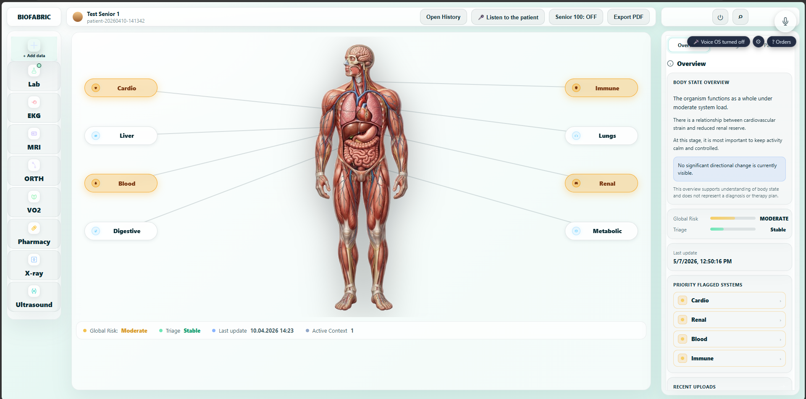Open the ORTH module in sidebar
This screenshot has height=399, width=806.
click(x=34, y=171)
